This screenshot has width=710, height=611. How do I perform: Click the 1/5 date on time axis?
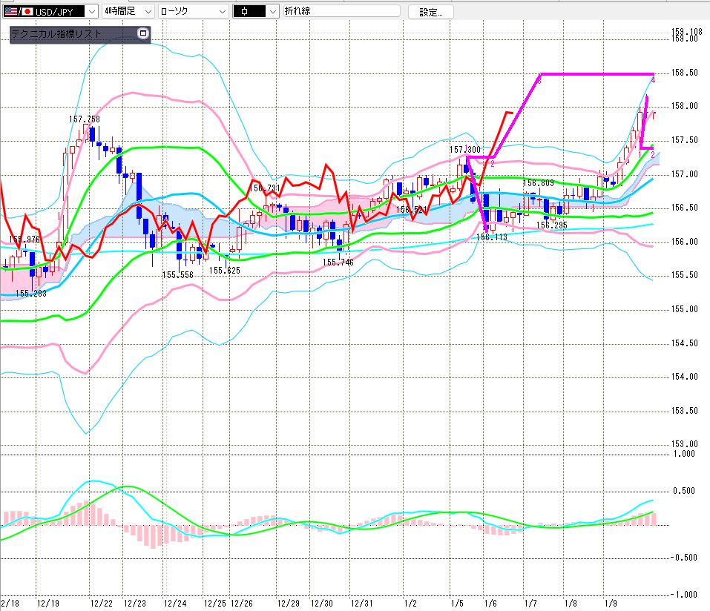[457, 604]
